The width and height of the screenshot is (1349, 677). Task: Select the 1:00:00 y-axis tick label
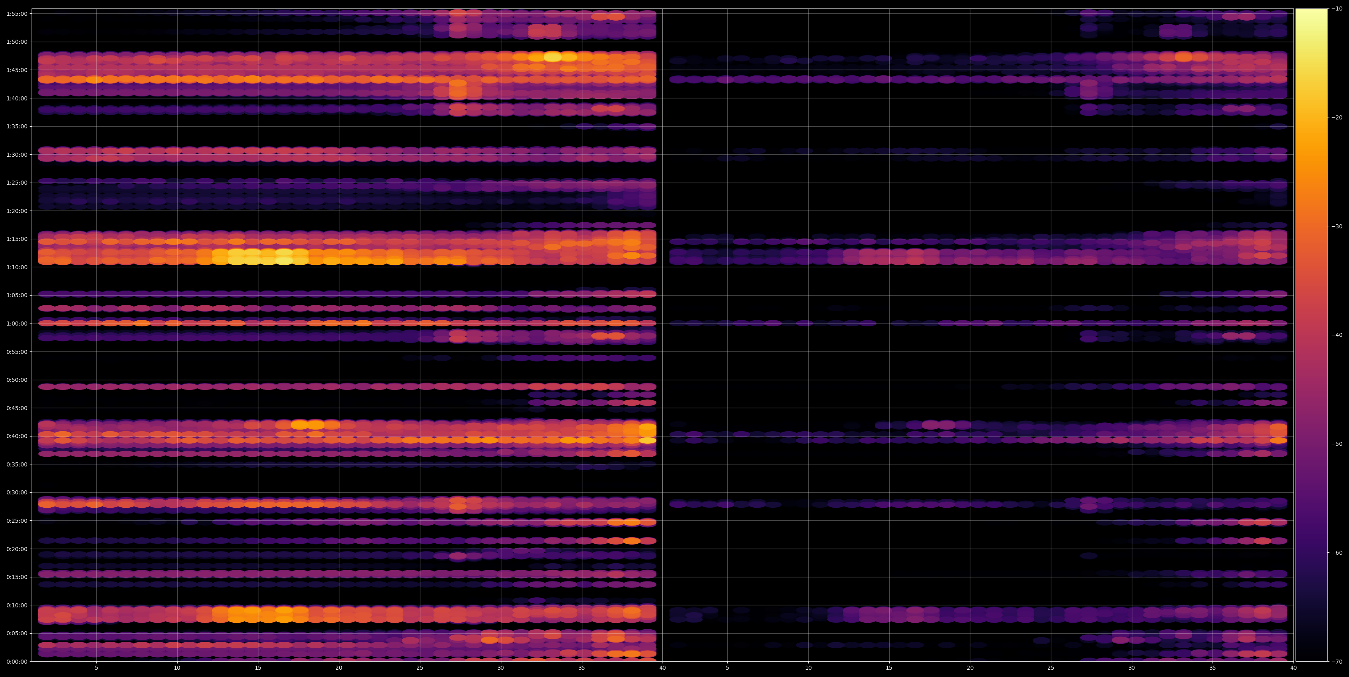pyautogui.click(x=17, y=324)
